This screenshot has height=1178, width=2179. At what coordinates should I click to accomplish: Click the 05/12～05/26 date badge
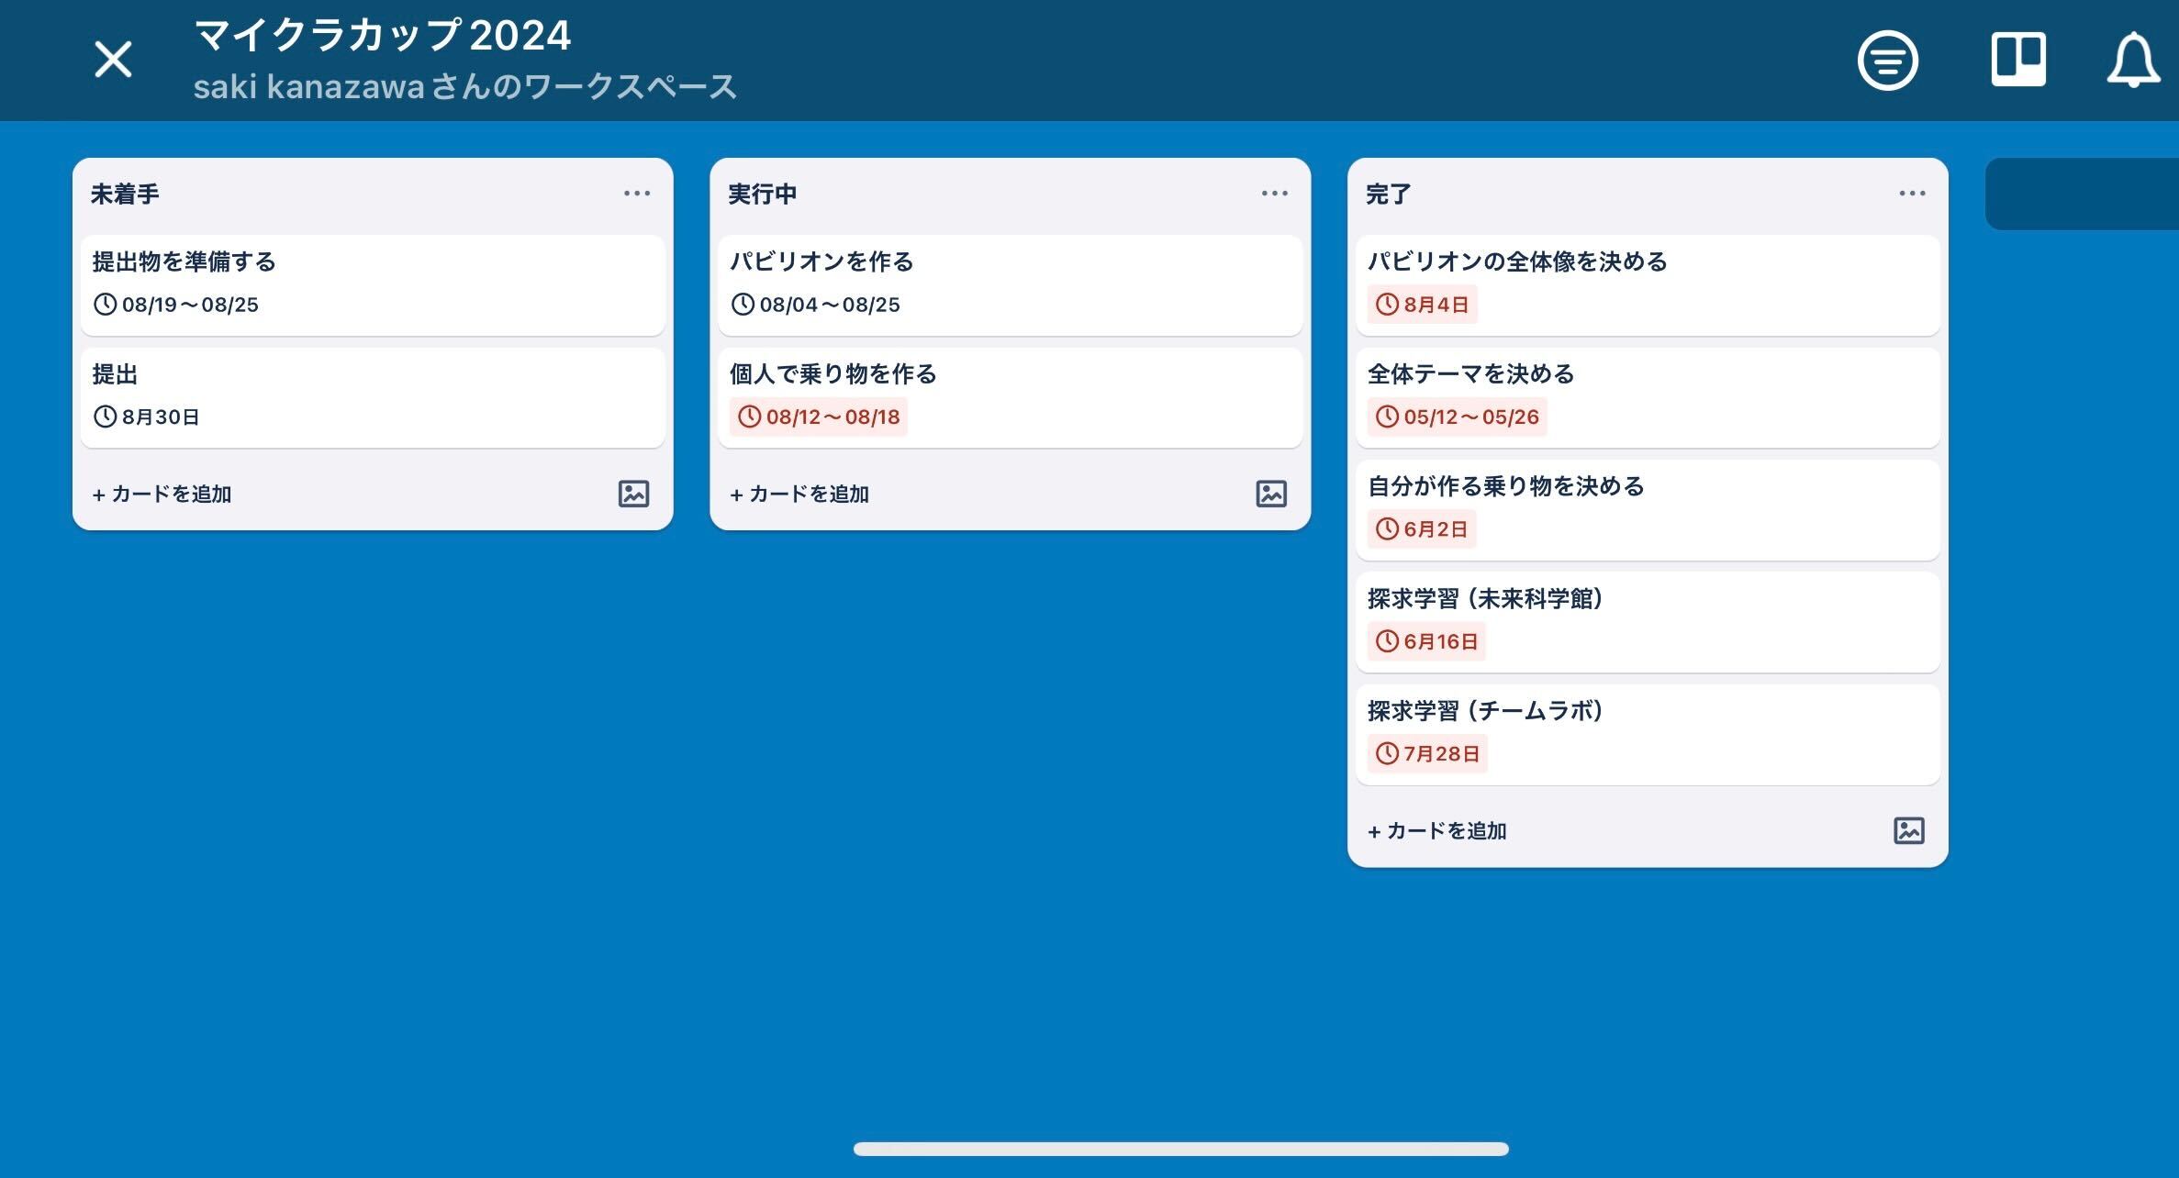(1457, 417)
